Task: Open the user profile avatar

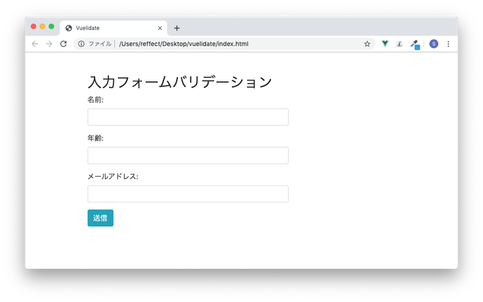Action: click(433, 44)
